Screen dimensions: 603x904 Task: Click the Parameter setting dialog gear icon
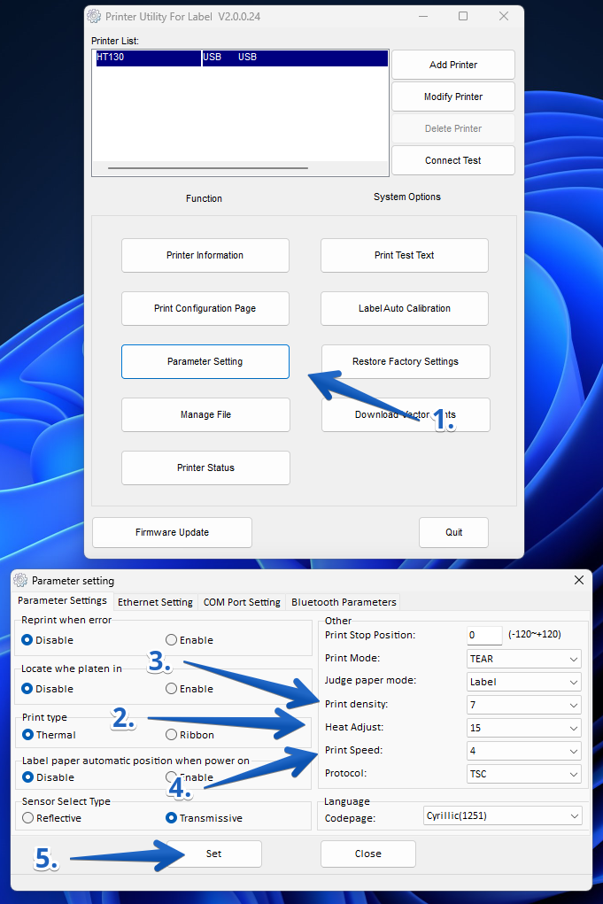(20, 580)
